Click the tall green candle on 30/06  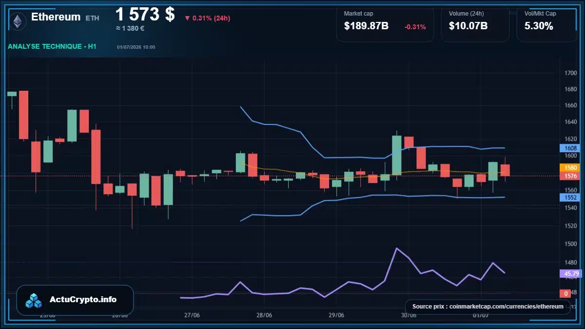click(x=397, y=155)
